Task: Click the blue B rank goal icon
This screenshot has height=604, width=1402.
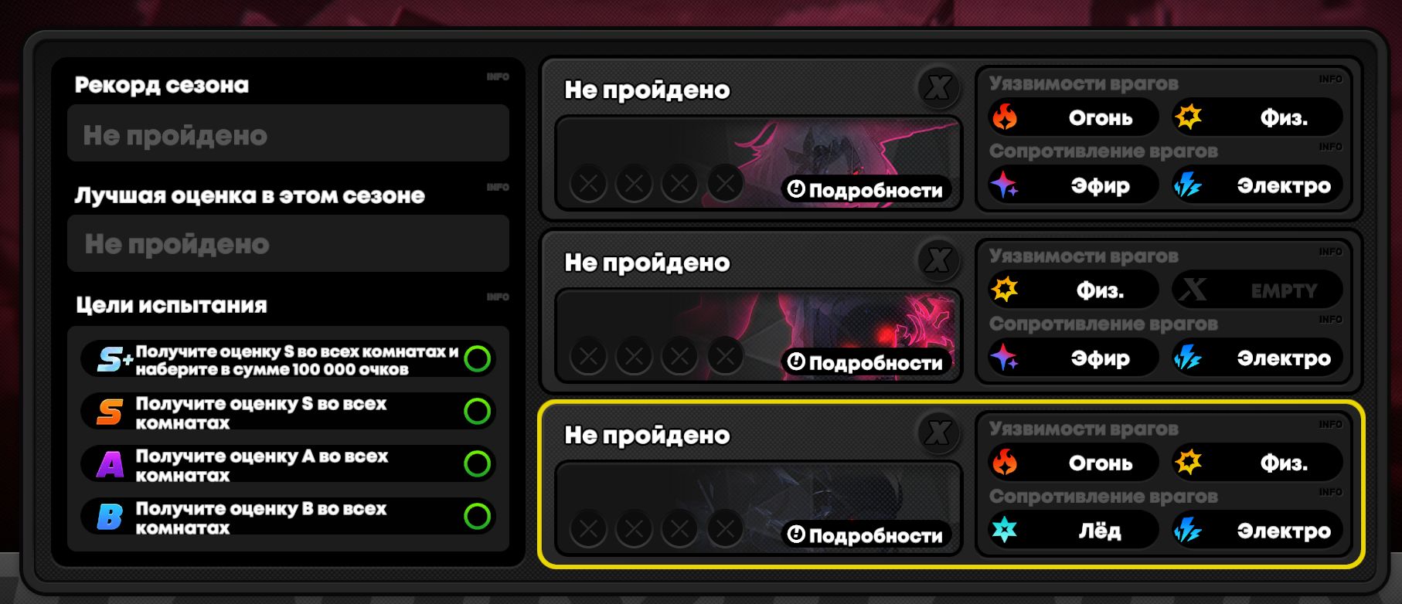Action: pyautogui.click(x=110, y=517)
